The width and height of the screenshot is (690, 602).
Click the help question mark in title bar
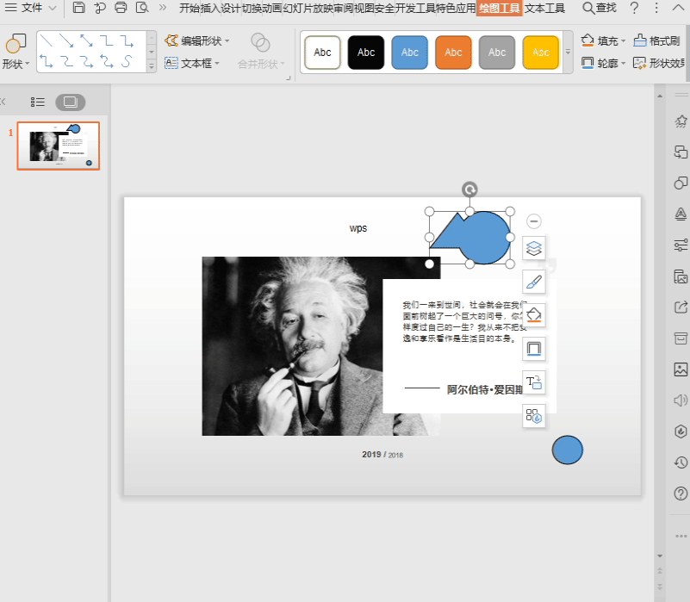(x=634, y=8)
